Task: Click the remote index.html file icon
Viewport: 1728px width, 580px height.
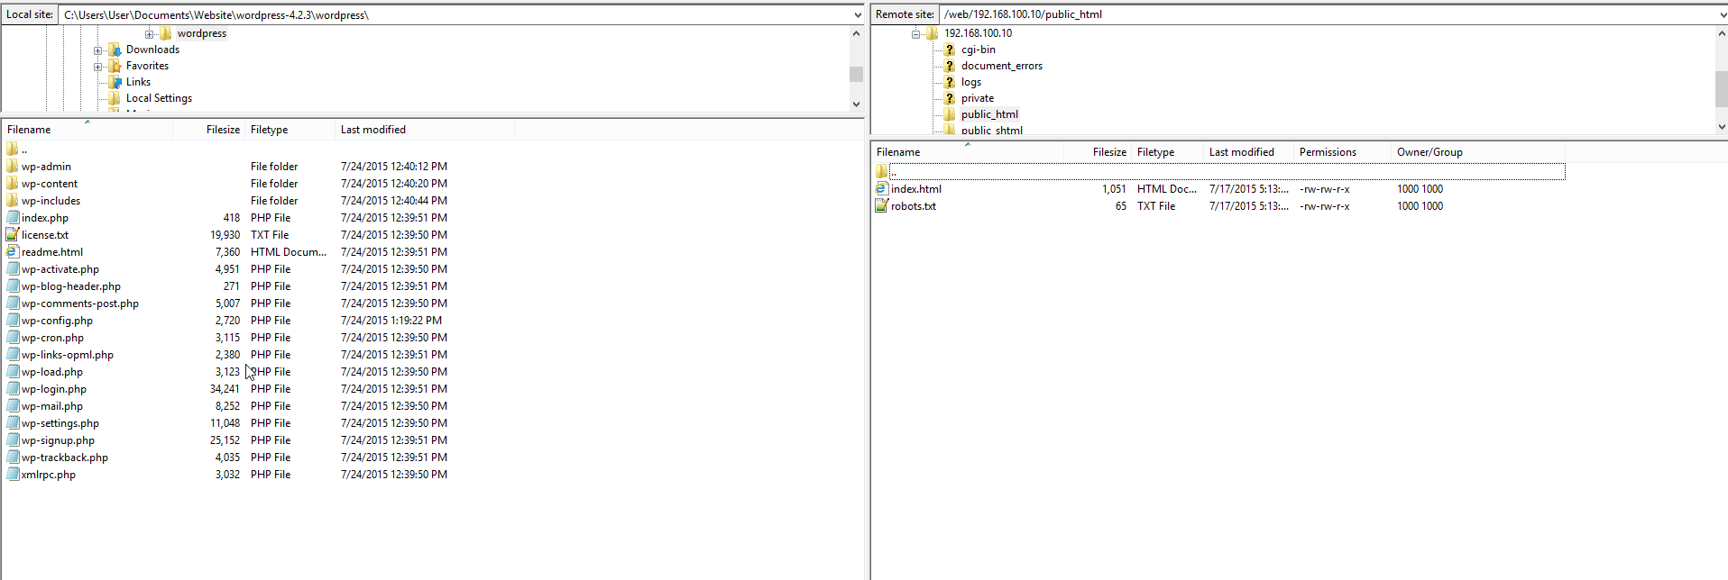Action: [882, 189]
